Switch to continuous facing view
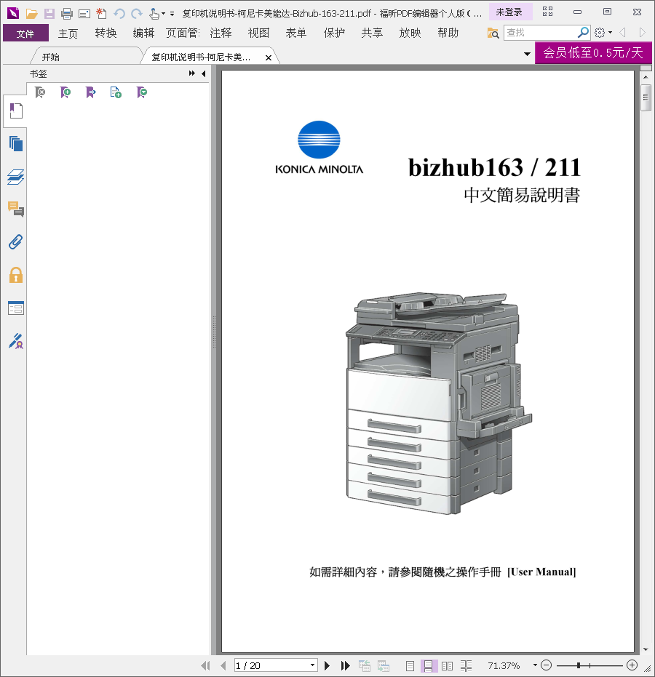Viewport: 655px width, 677px height. (467, 666)
